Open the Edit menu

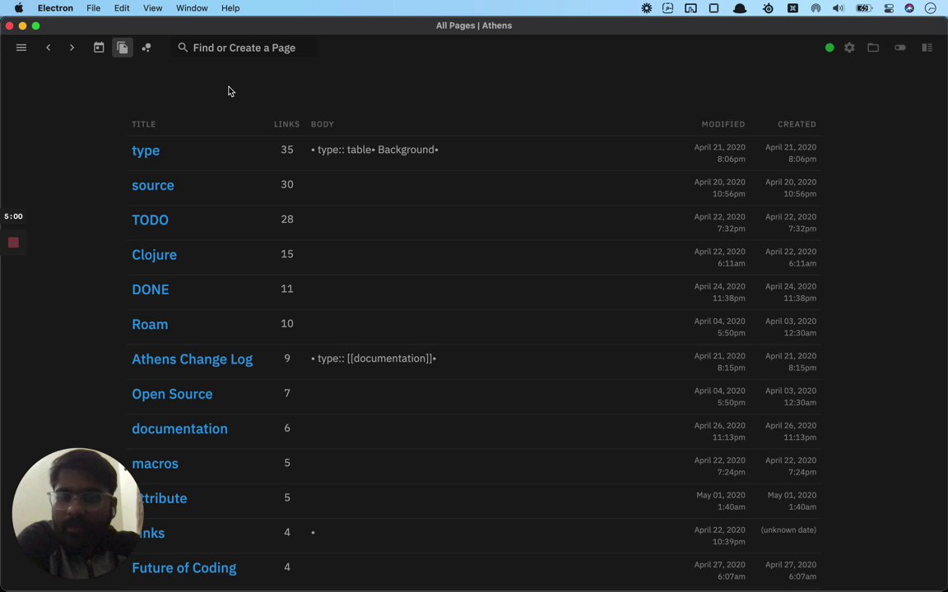coord(122,8)
